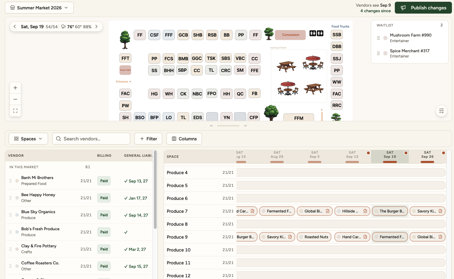Viewport: 454px width, 279px height.
Task: Zoom in on the market map
Action: tap(15, 88)
